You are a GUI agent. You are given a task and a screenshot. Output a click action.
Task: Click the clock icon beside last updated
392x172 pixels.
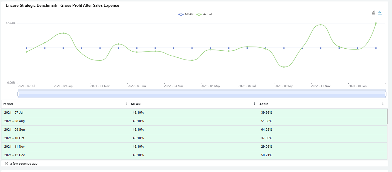(6, 164)
